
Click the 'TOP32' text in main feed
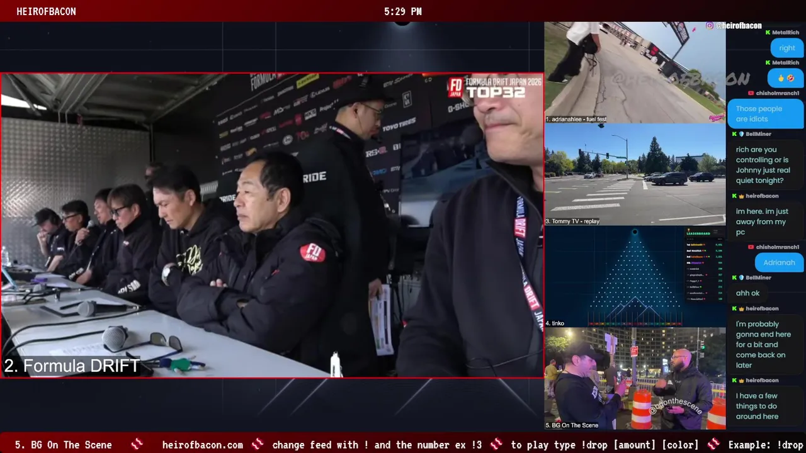(496, 92)
